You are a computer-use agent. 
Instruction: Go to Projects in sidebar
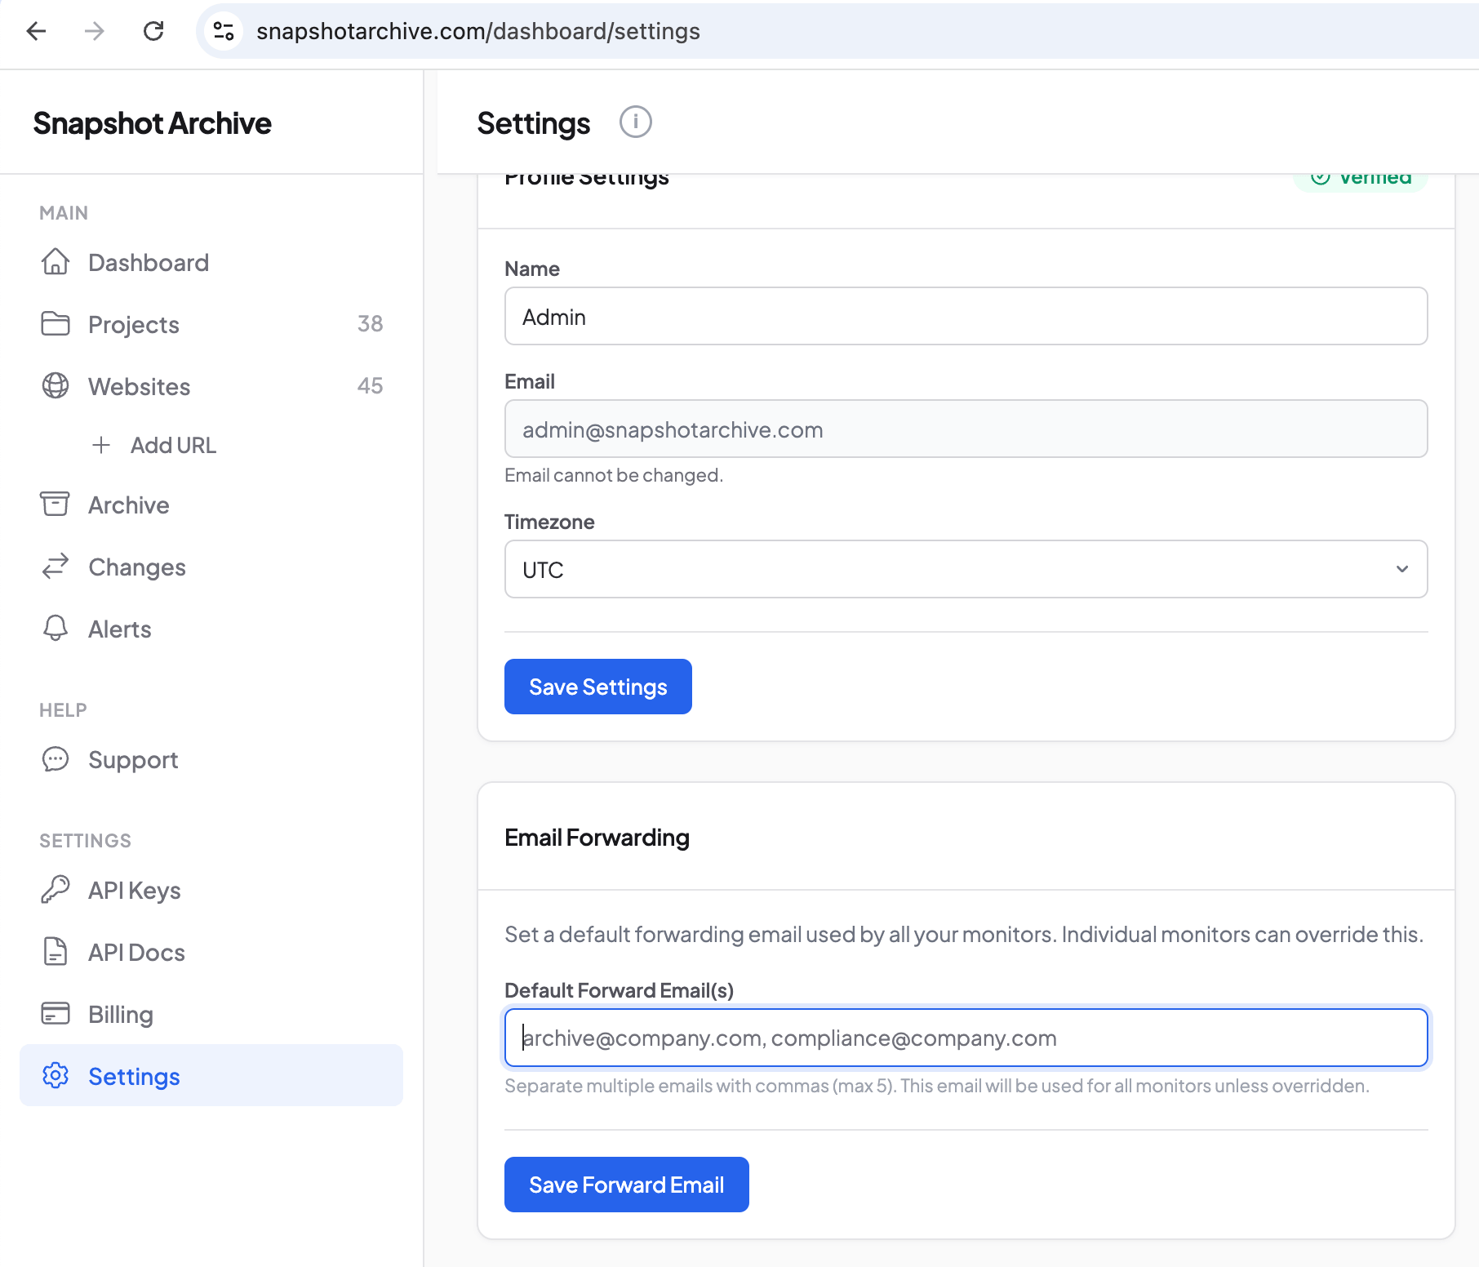pyautogui.click(x=211, y=324)
